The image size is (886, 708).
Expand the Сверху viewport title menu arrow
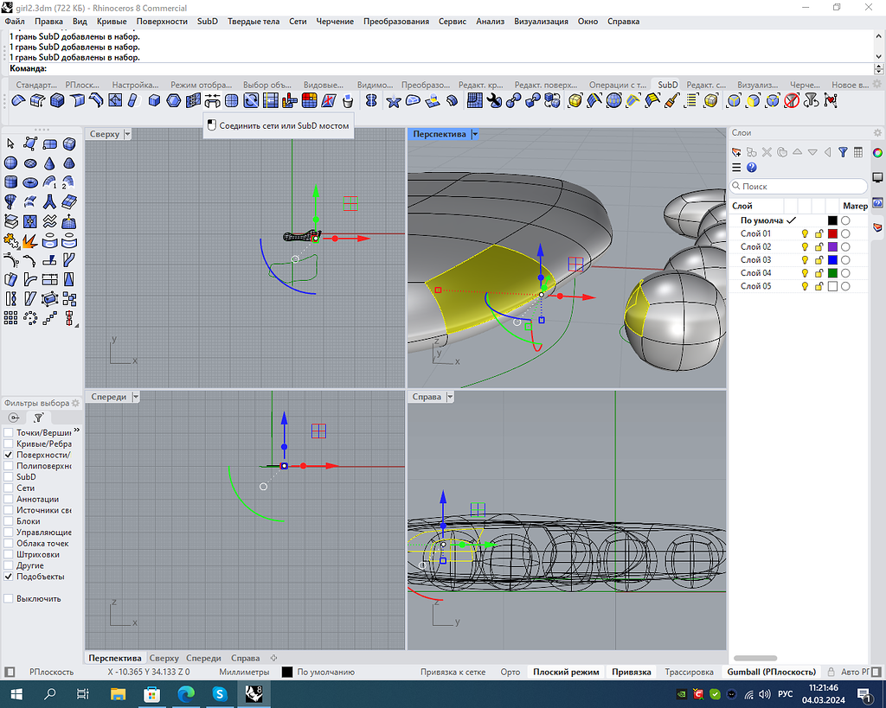coord(127,134)
